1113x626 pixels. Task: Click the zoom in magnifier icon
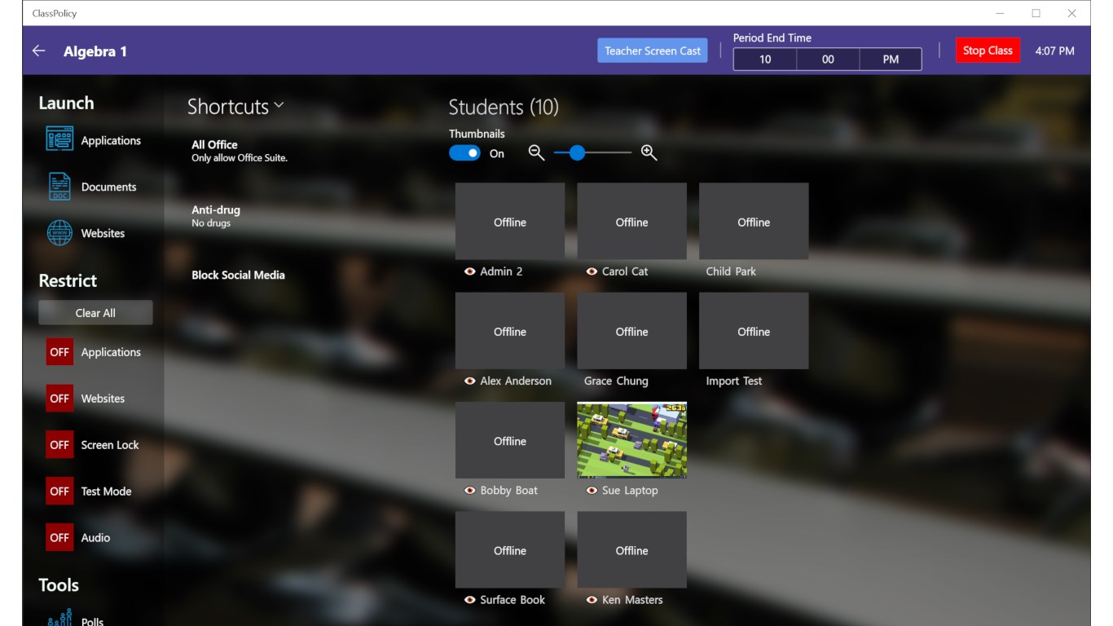[x=649, y=152]
